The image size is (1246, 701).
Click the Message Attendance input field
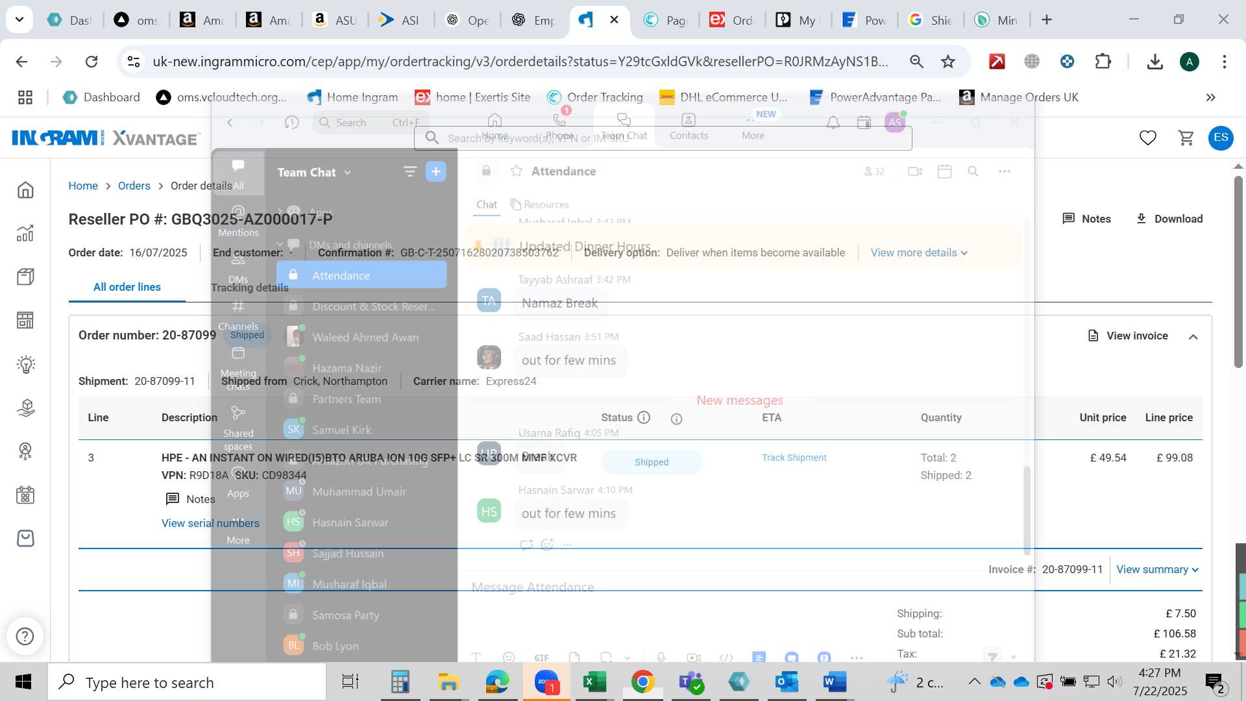(x=740, y=587)
